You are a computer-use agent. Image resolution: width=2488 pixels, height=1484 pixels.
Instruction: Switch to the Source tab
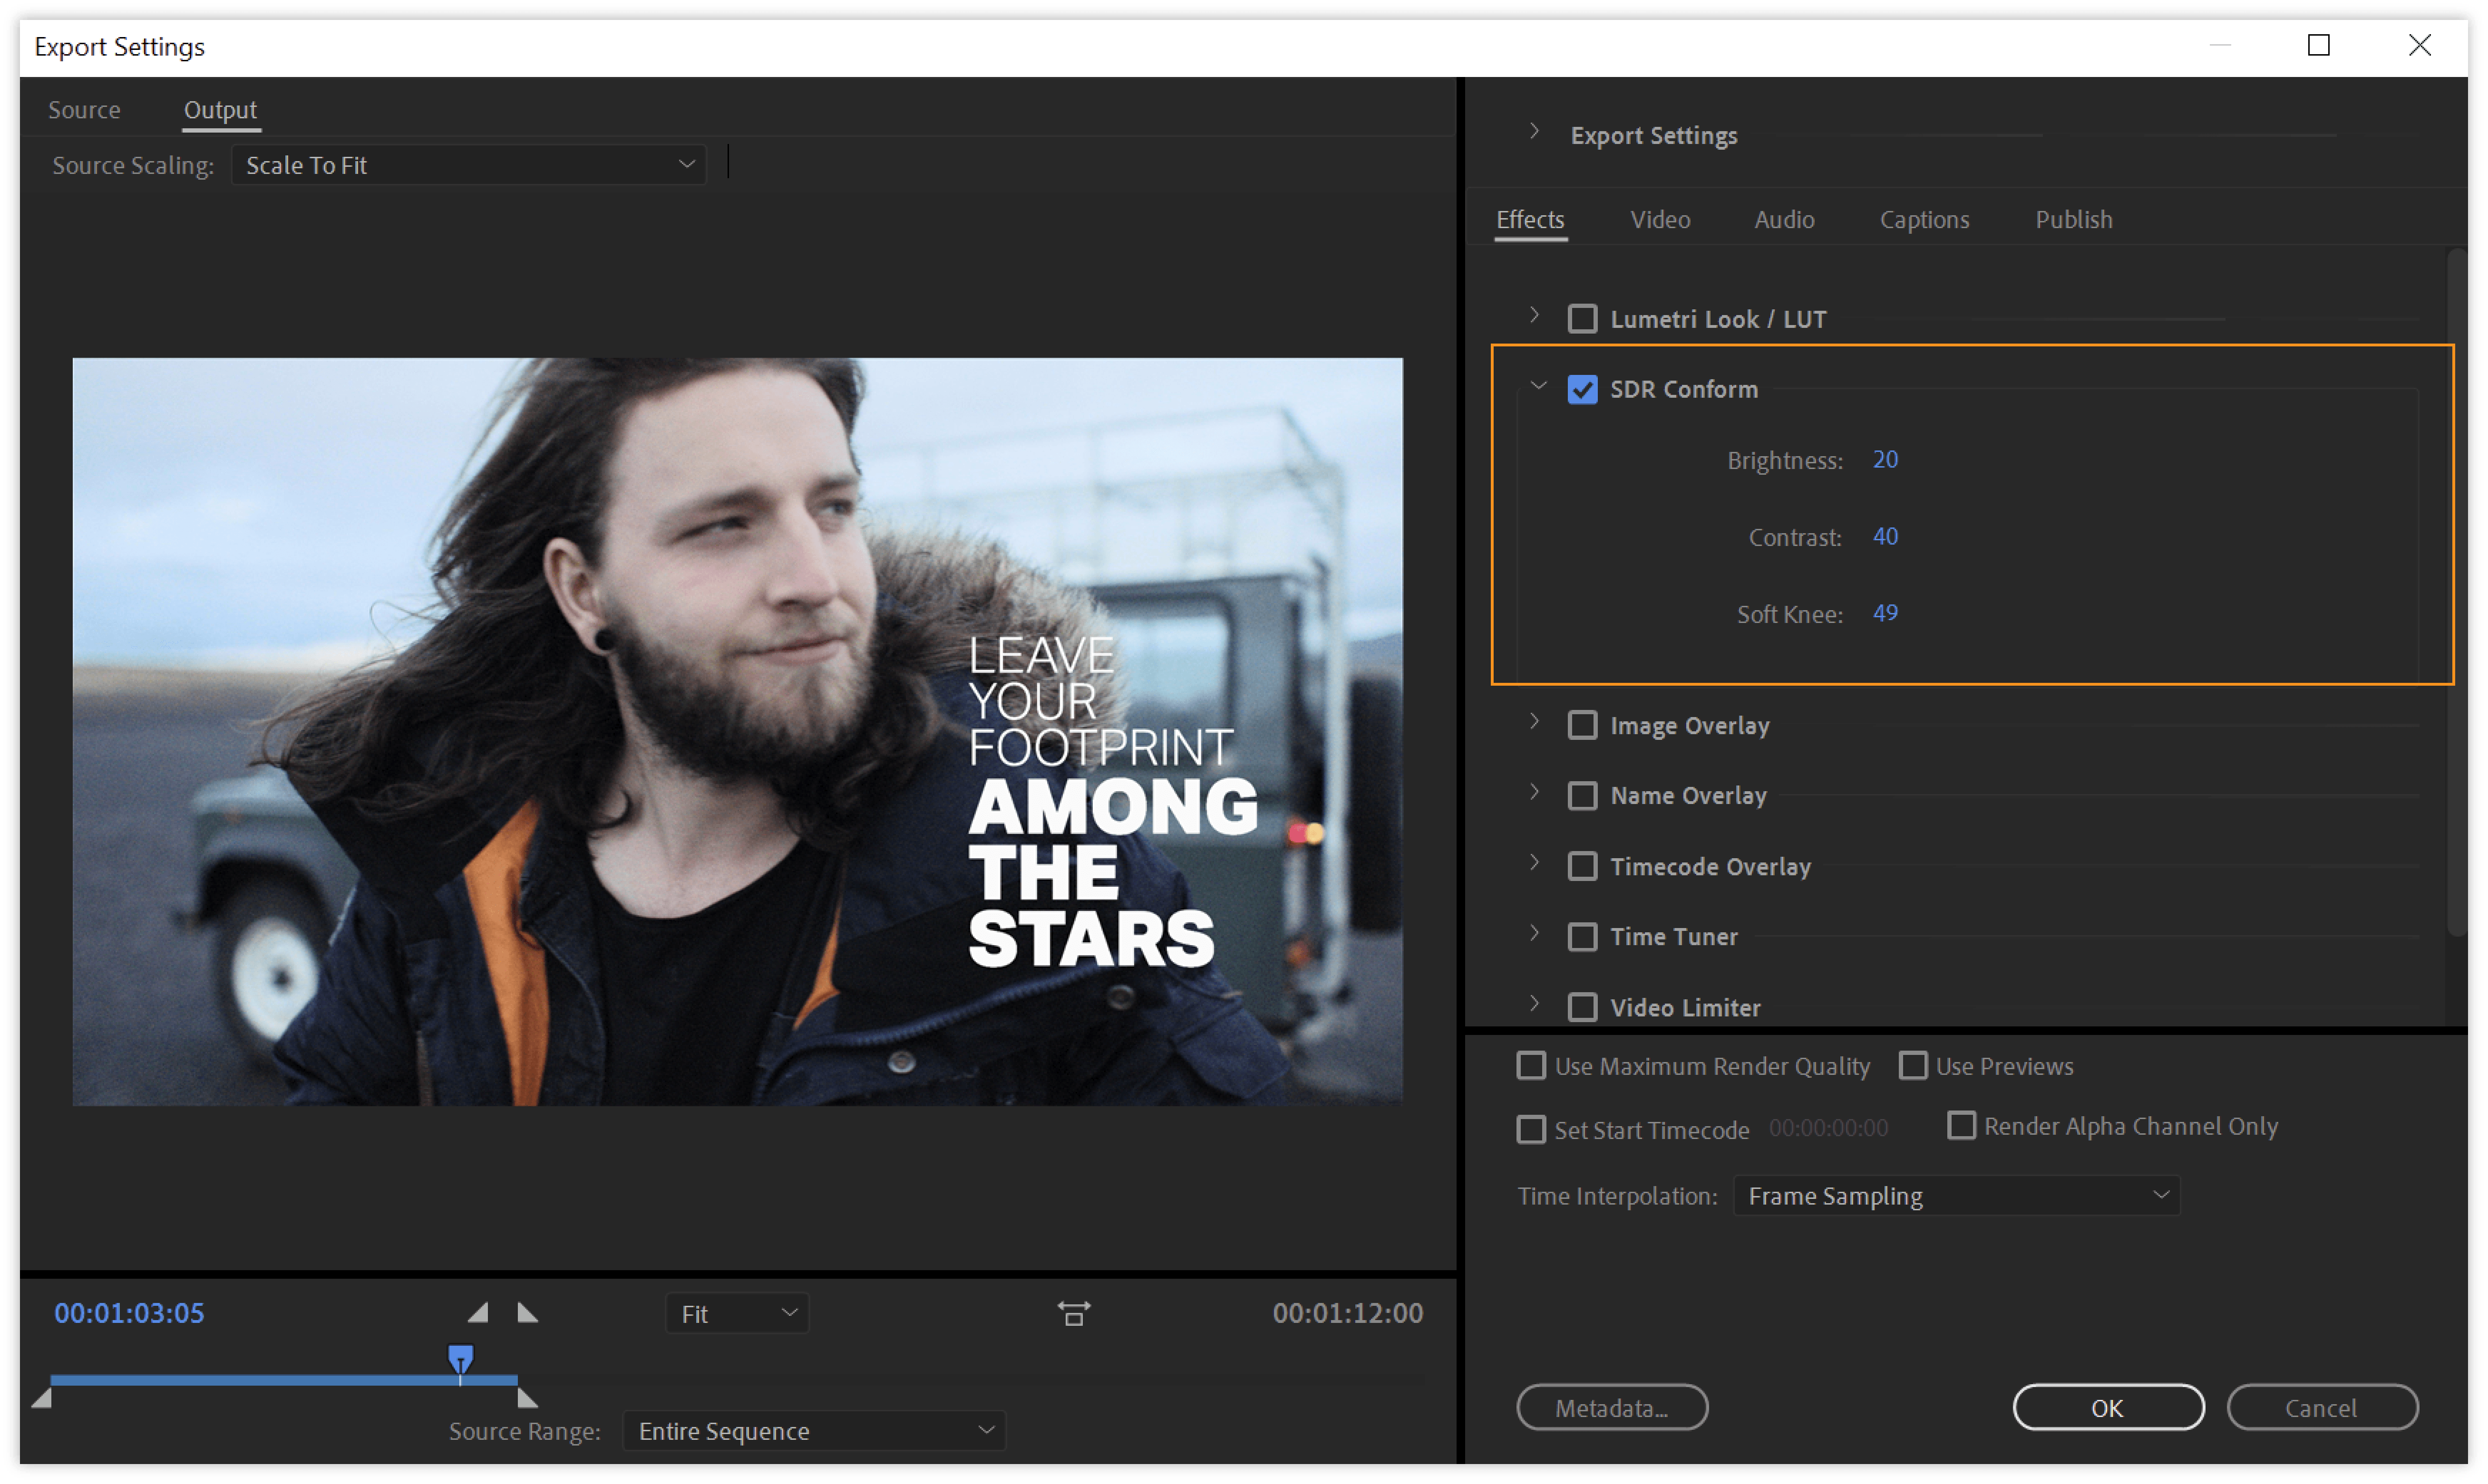[x=84, y=110]
